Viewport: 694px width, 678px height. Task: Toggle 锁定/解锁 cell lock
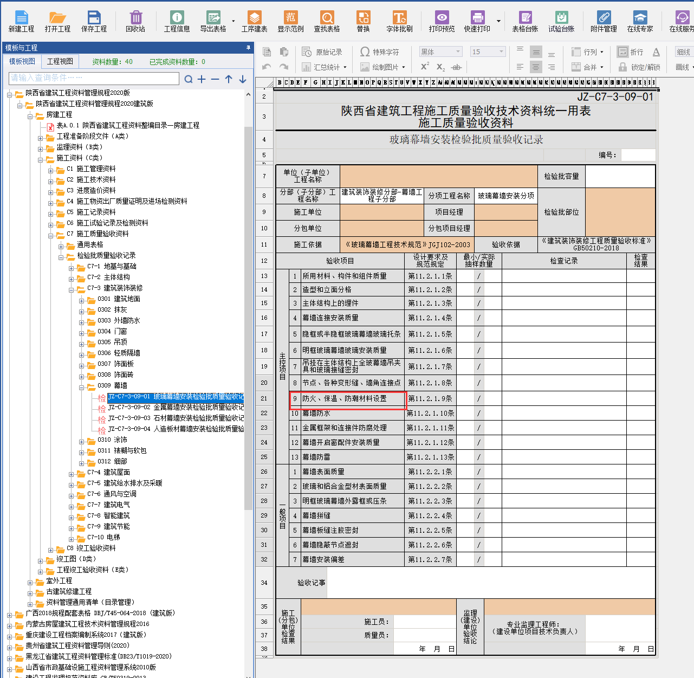point(639,67)
